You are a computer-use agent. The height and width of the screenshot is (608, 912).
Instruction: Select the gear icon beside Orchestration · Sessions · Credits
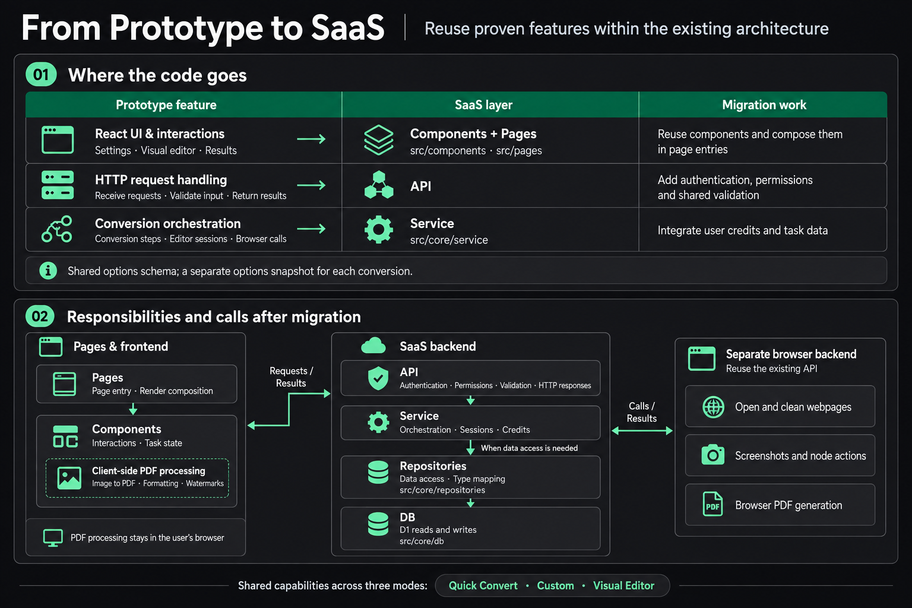pos(378,422)
